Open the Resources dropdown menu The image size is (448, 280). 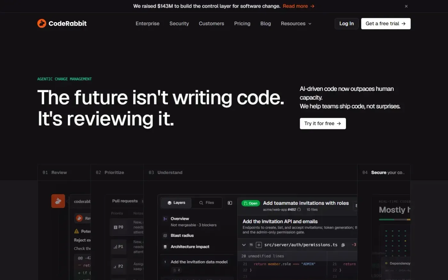click(296, 23)
